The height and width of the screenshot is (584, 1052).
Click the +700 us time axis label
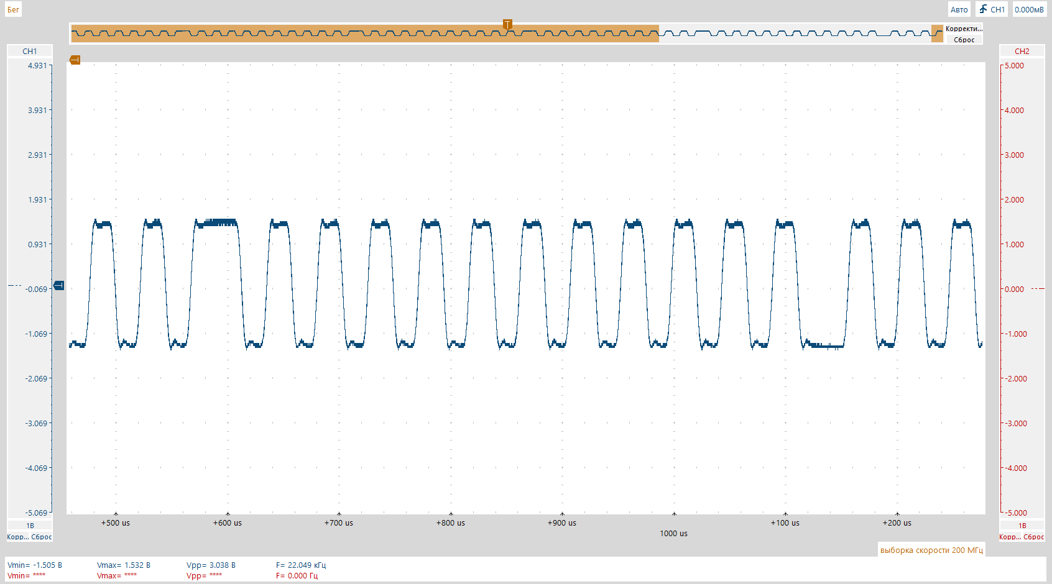click(x=339, y=523)
